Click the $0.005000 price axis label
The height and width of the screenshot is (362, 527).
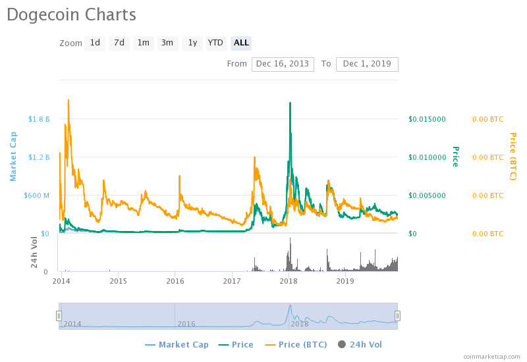(x=427, y=195)
